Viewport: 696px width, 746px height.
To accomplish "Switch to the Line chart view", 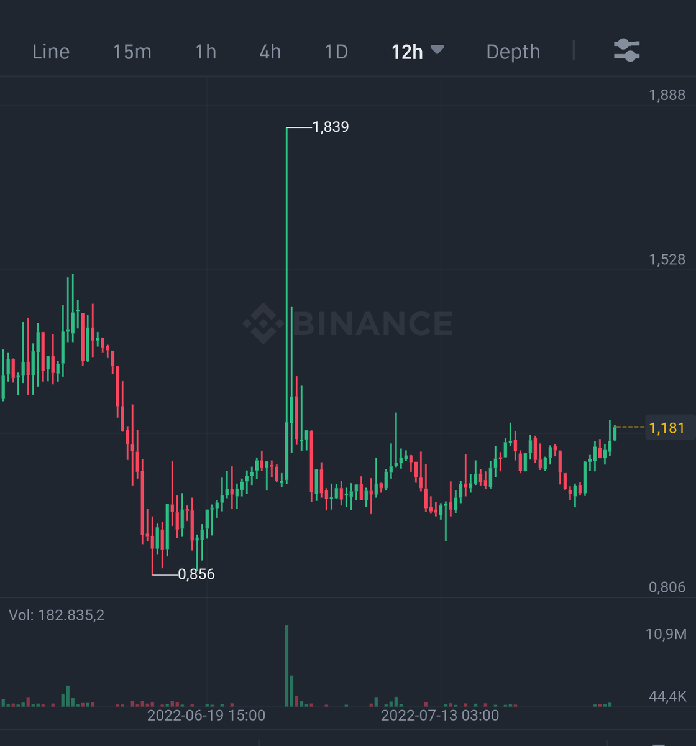I will click(x=51, y=52).
